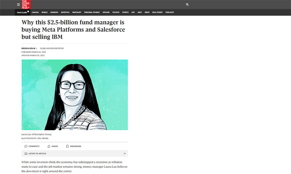Click the Comments speech bubble icon
Screen dimensions: 291x174
click(x=26, y=146)
